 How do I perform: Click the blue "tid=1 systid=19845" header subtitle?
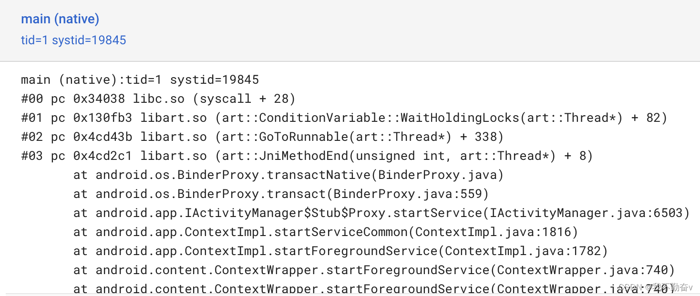coord(73,40)
